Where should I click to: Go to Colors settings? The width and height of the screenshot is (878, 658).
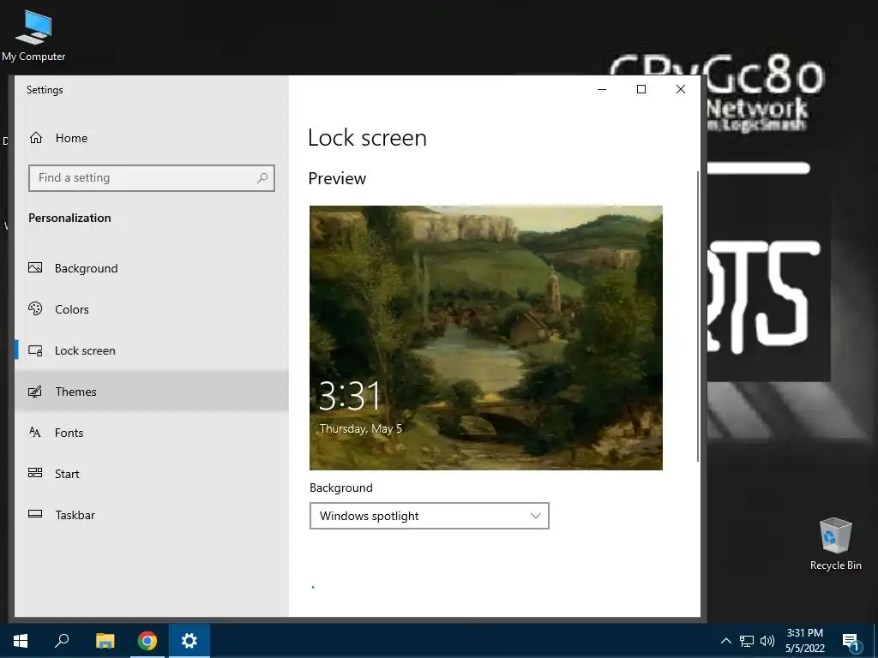(151, 309)
